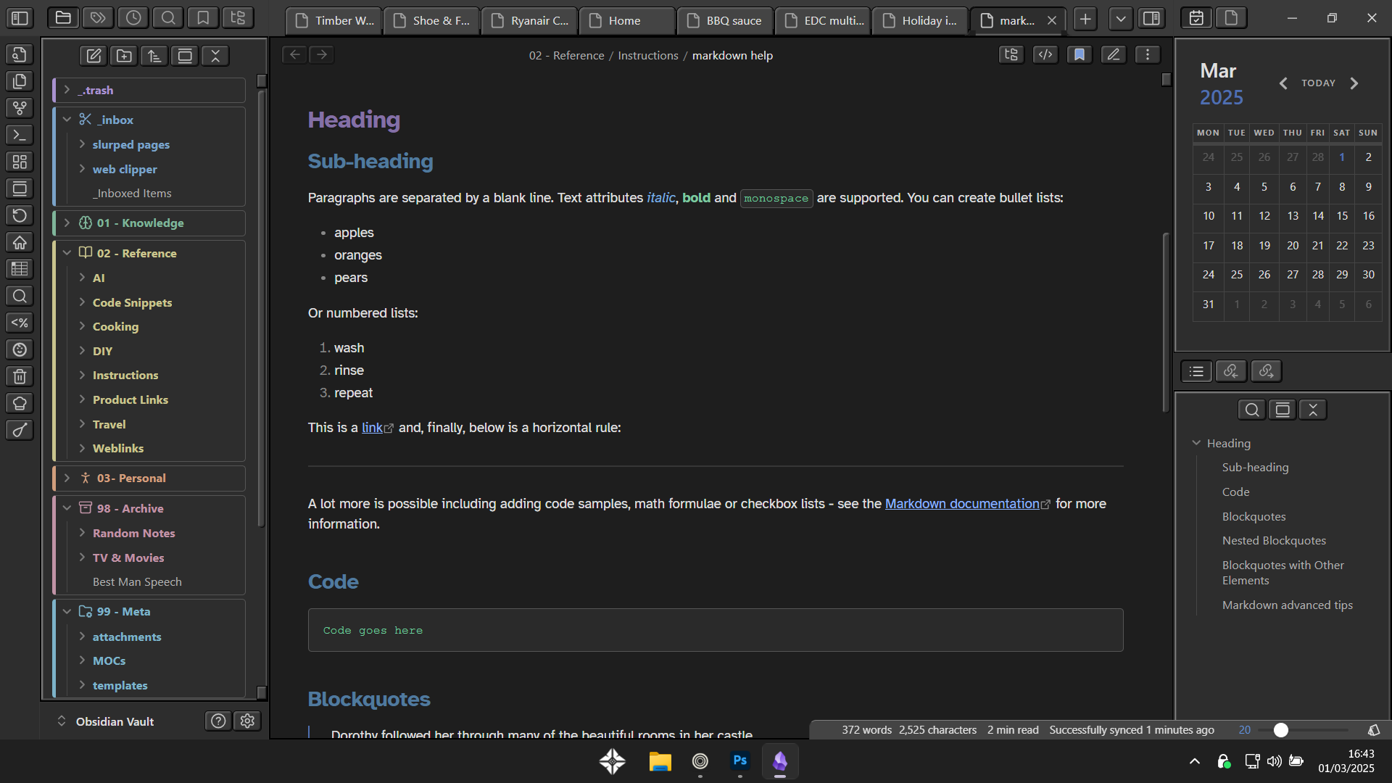The image size is (1392, 783).
Task: Jump to Nested Blockquotes in outline
Action: pyautogui.click(x=1274, y=540)
